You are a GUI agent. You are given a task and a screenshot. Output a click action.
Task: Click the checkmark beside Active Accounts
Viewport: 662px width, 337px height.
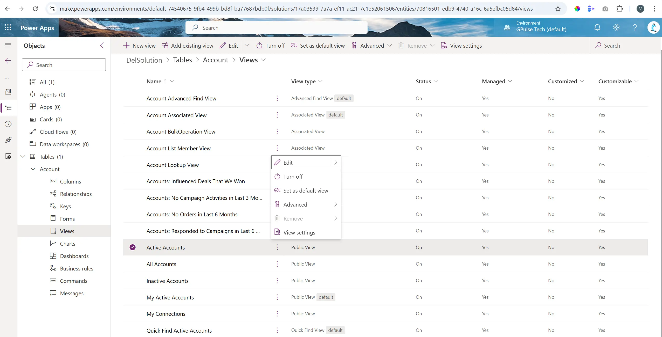tap(133, 247)
